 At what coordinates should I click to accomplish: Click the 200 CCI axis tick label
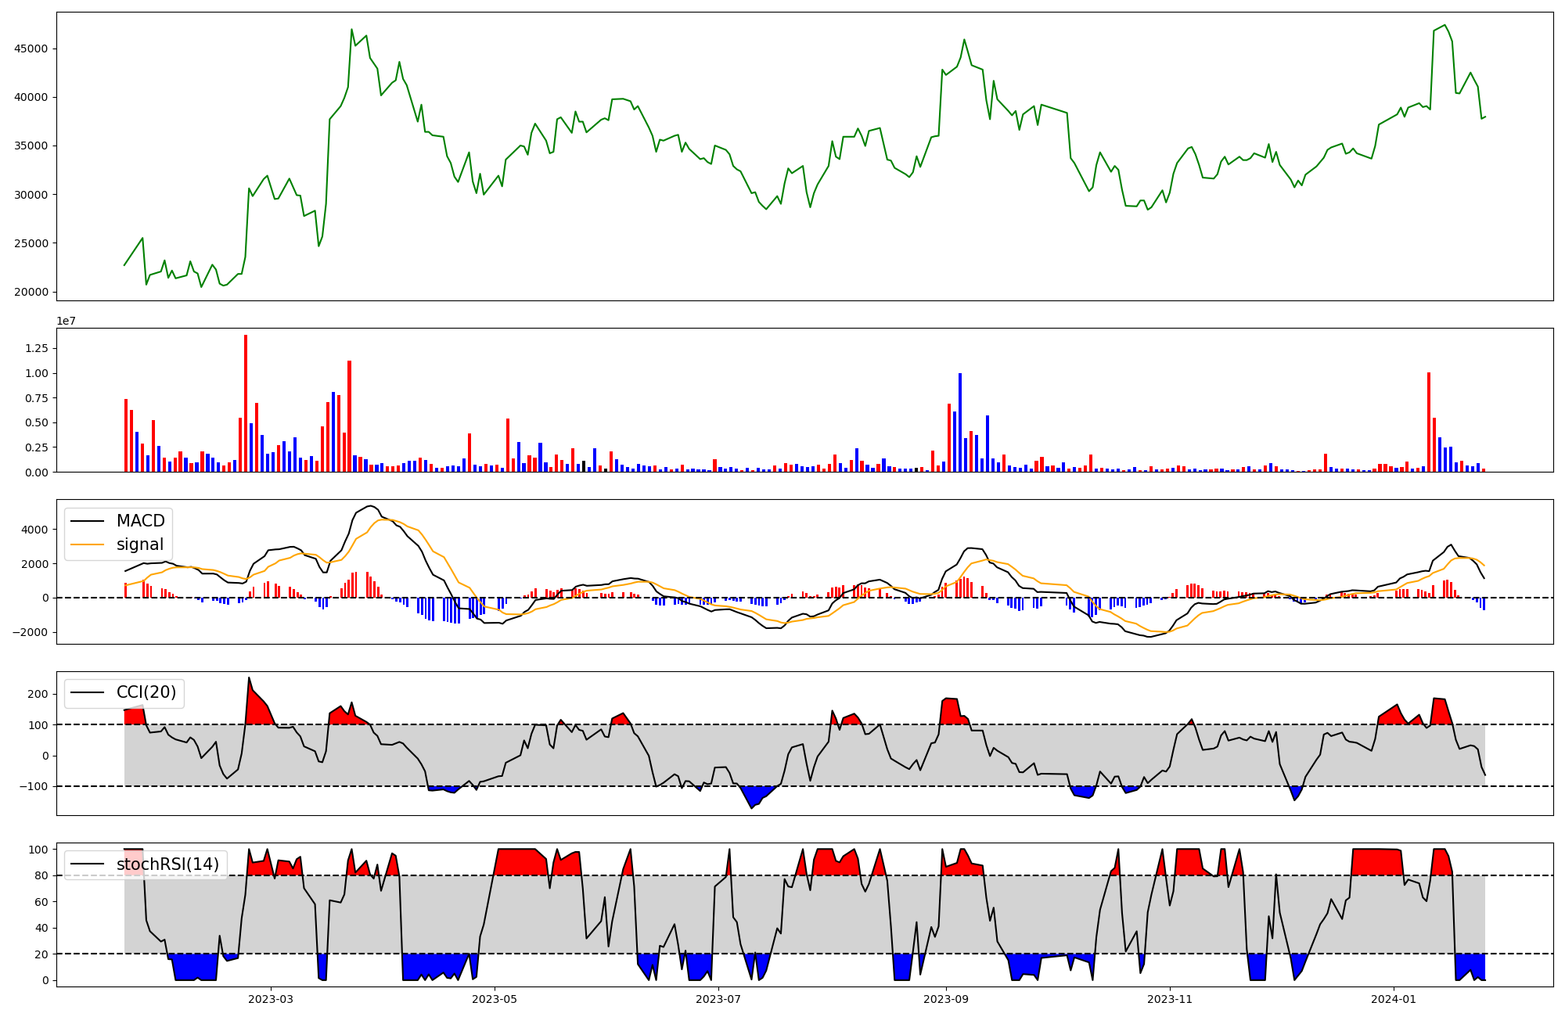38,694
